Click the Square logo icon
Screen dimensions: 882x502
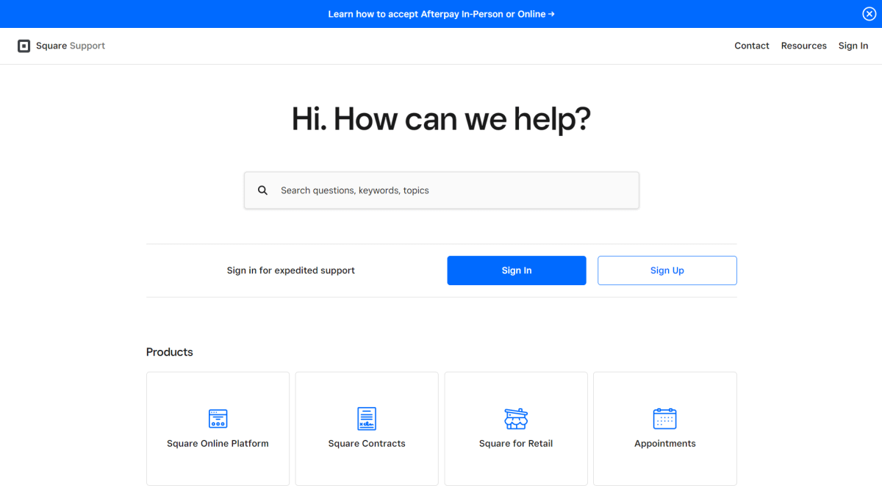[24, 46]
